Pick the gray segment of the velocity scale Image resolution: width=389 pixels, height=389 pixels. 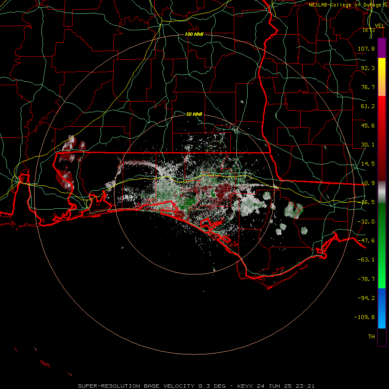point(382,192)
